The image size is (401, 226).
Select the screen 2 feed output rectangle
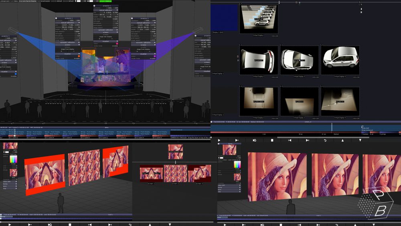coord(175,173)
